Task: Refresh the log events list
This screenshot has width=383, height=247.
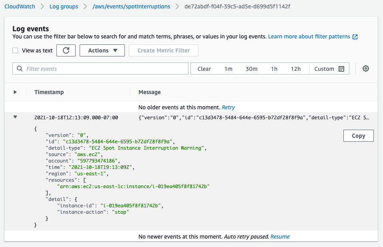Action: [x=66, y=50]
